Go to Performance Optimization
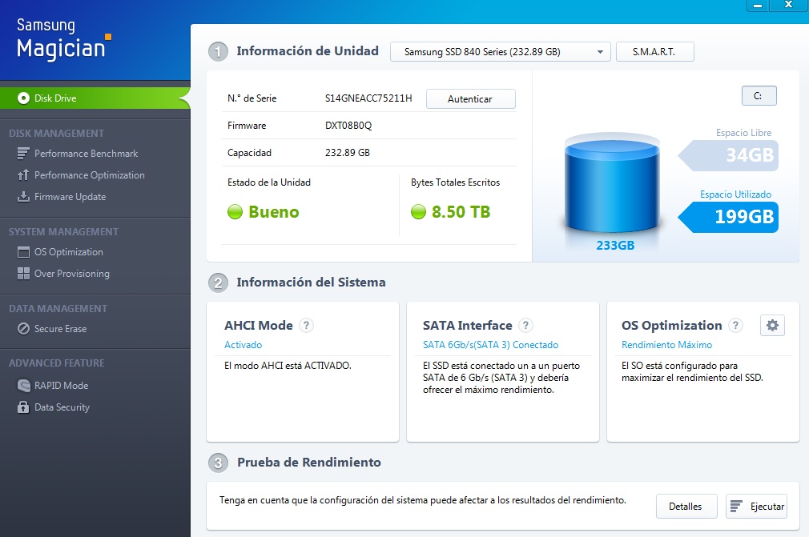The height and width of the screenshot is (537, 809). point(89,175)
